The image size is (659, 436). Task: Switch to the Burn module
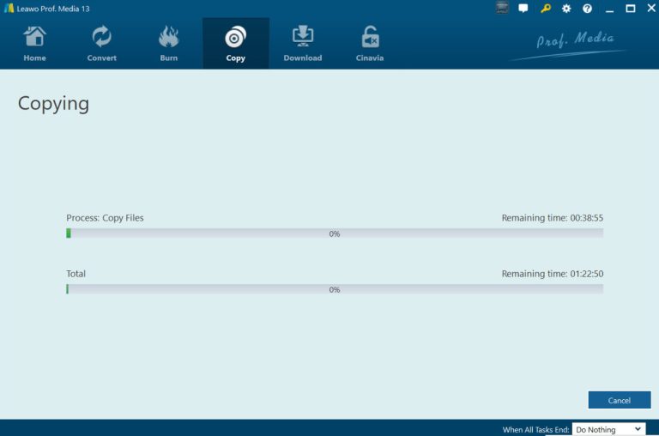[169, 44]
